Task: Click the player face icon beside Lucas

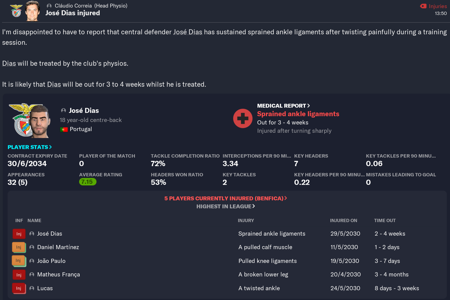Action: (32, 288)
